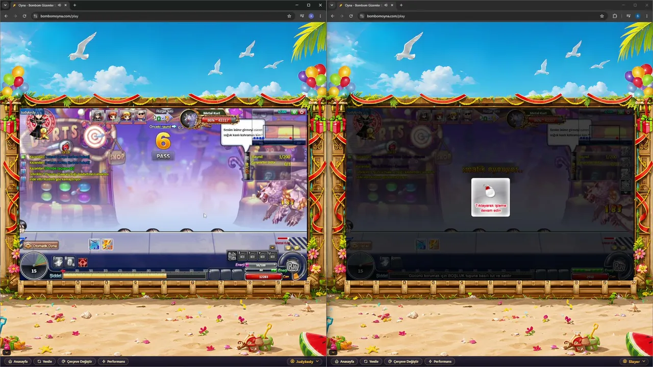Click the first green chat channel icon in left game
The image size is (653, 367).
[23, 157]
